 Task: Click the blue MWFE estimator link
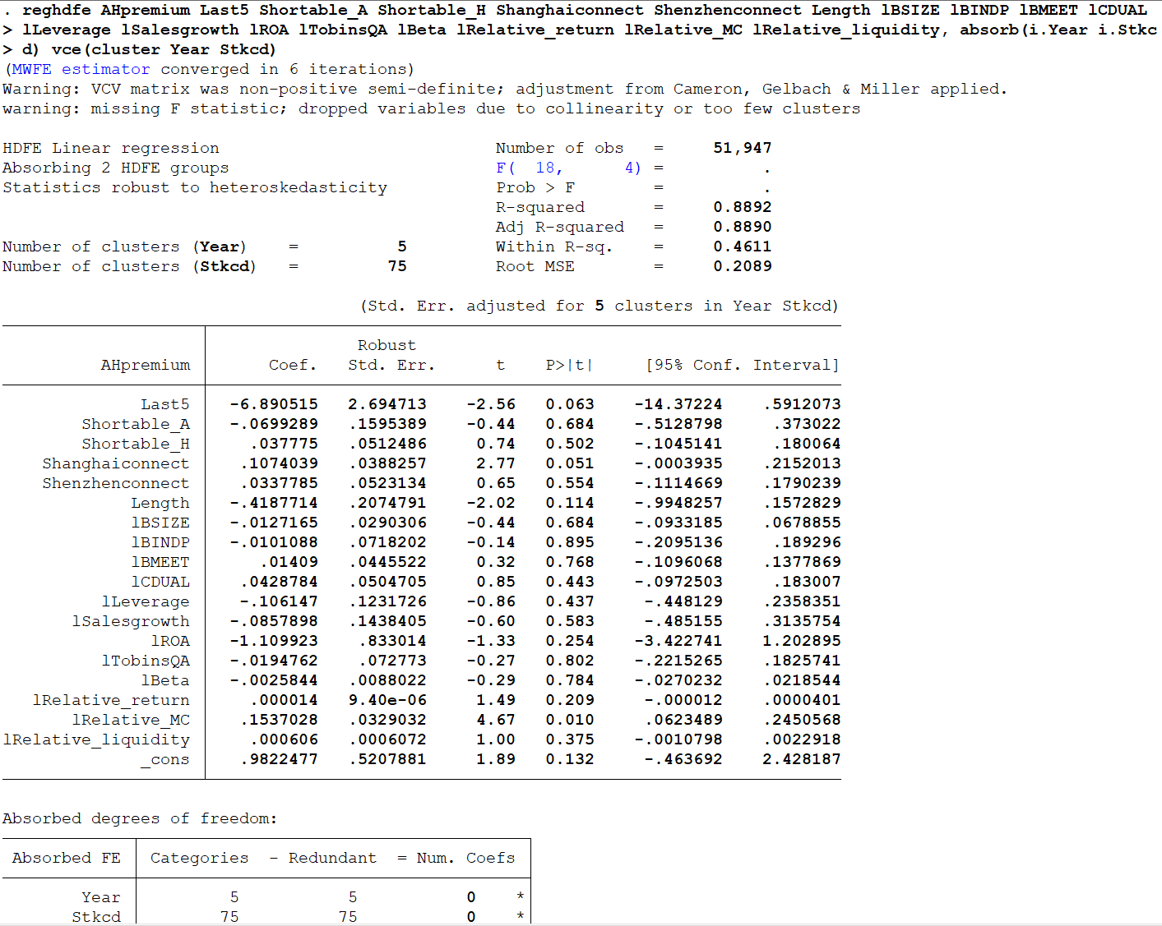click(81, 69)
